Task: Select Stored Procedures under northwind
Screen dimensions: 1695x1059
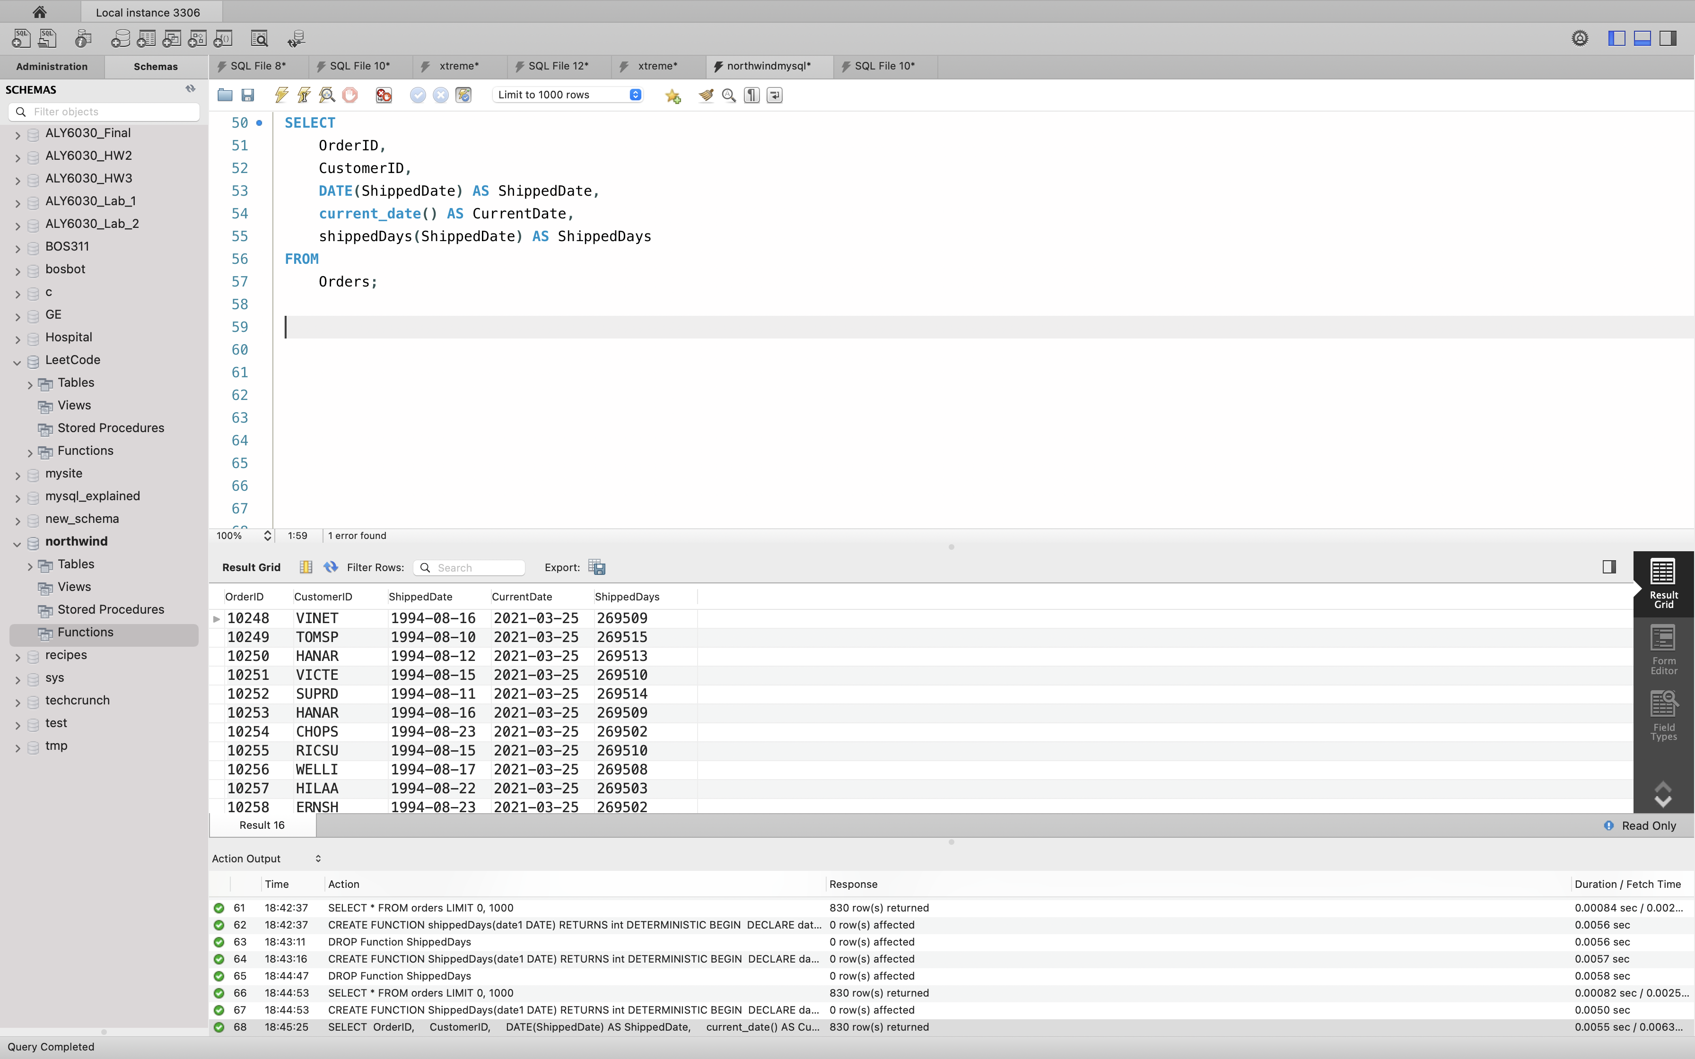Action: point(111,609)
